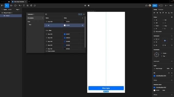
Task: Click the distribute spacing icon
Action: click(172, 13)
